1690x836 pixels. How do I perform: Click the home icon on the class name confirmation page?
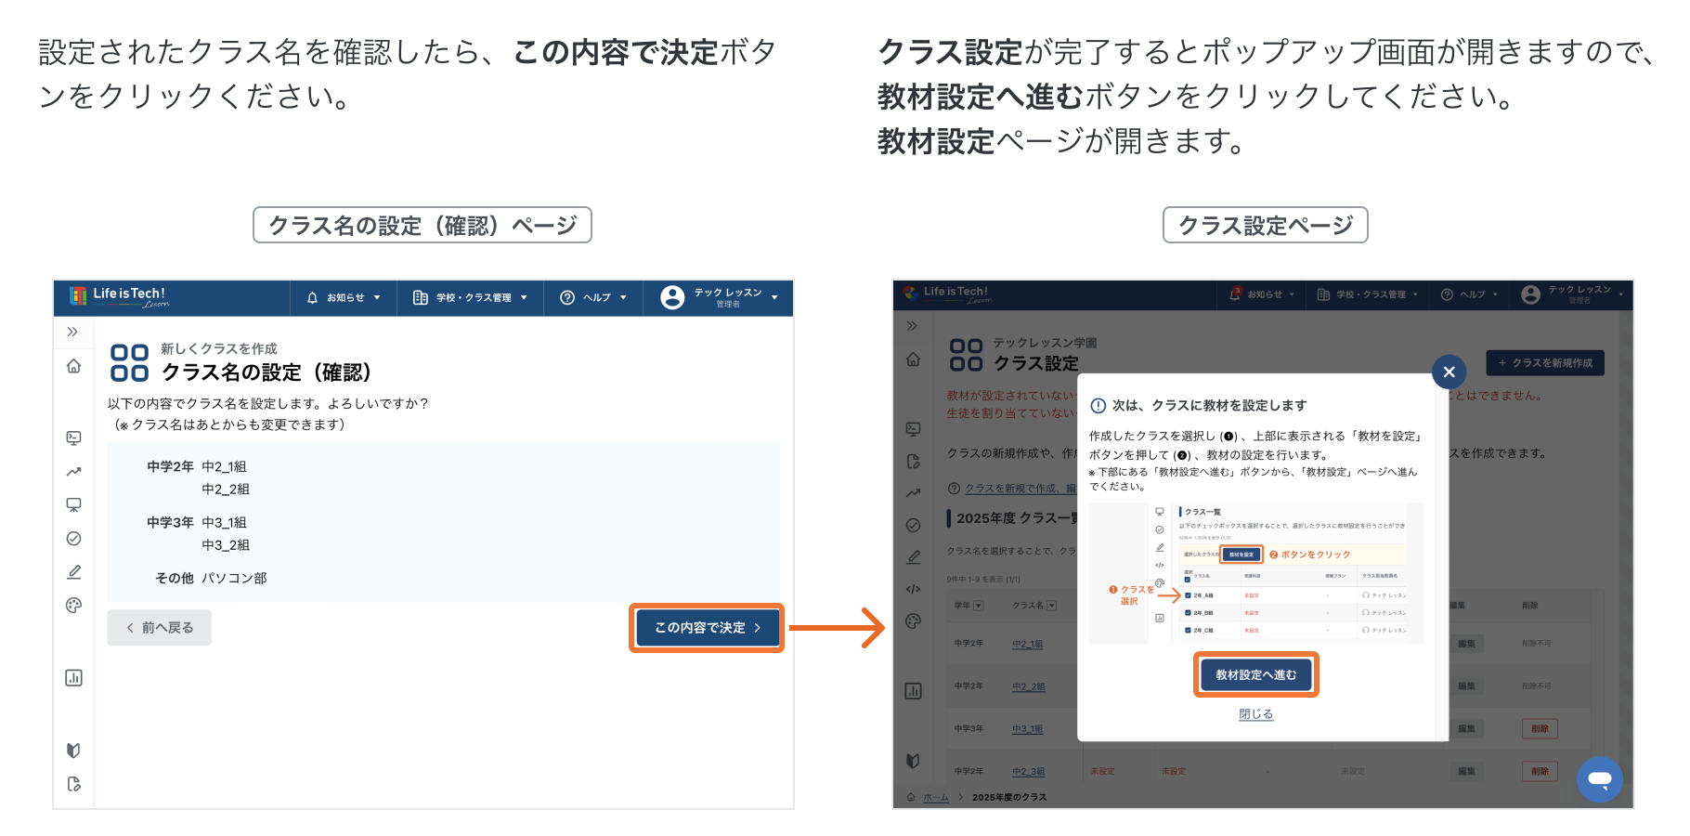pyautogui.click(x=74, y=366)
